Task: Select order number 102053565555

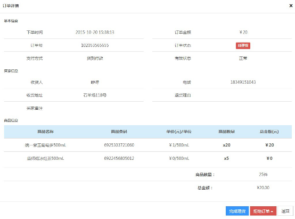Action: pyautogui.click(x=95, y=45)
